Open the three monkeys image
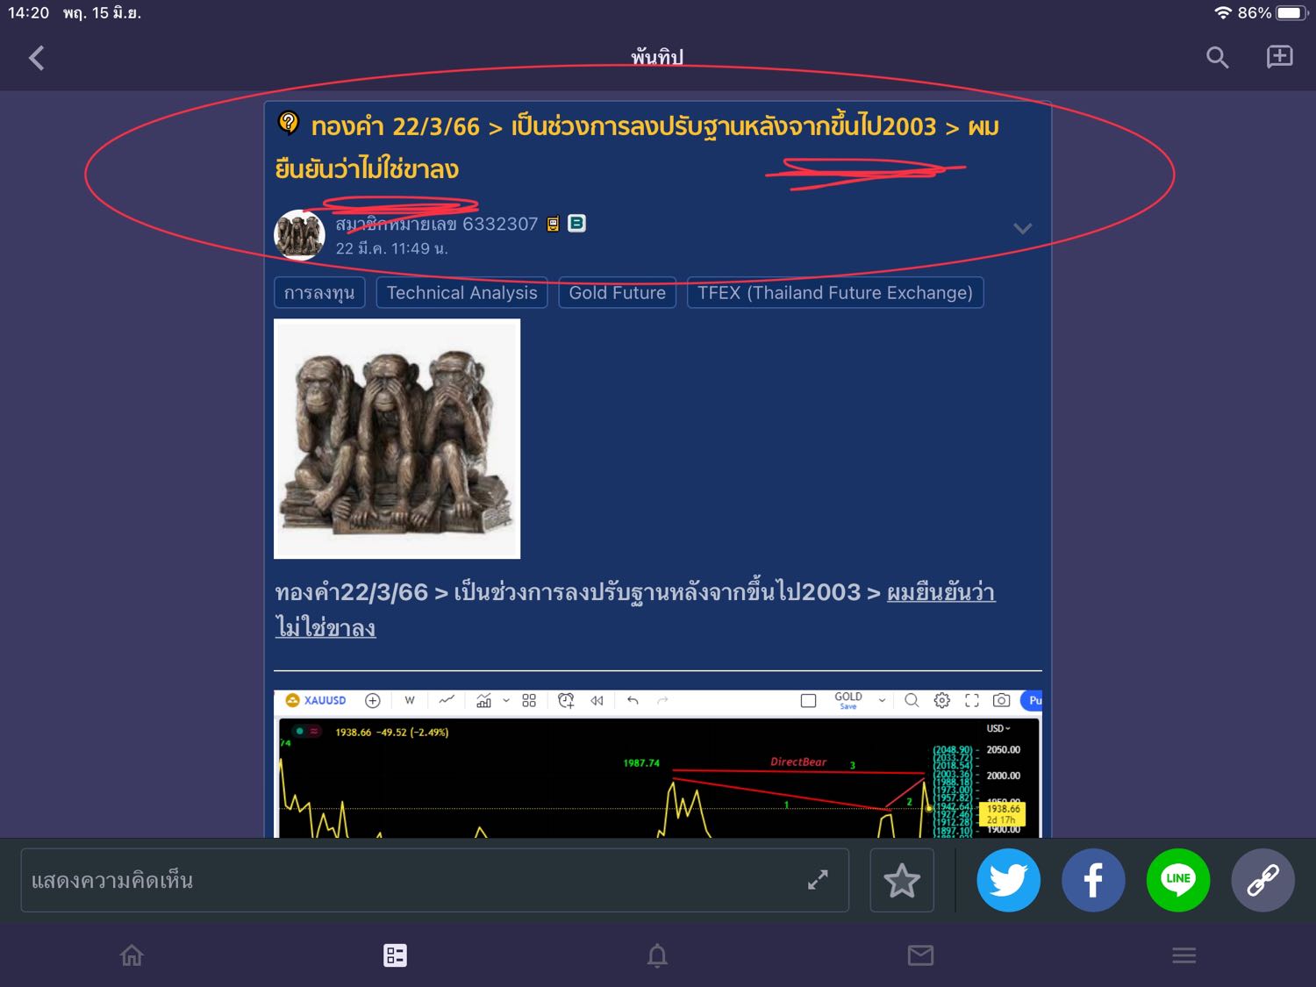Image resolution: width=1316 pixels, height=987 pixels. [397, 439]
